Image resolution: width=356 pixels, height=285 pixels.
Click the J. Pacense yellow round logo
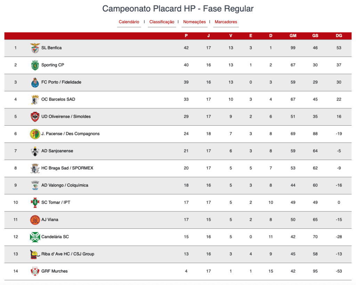(x=35, y=134)
